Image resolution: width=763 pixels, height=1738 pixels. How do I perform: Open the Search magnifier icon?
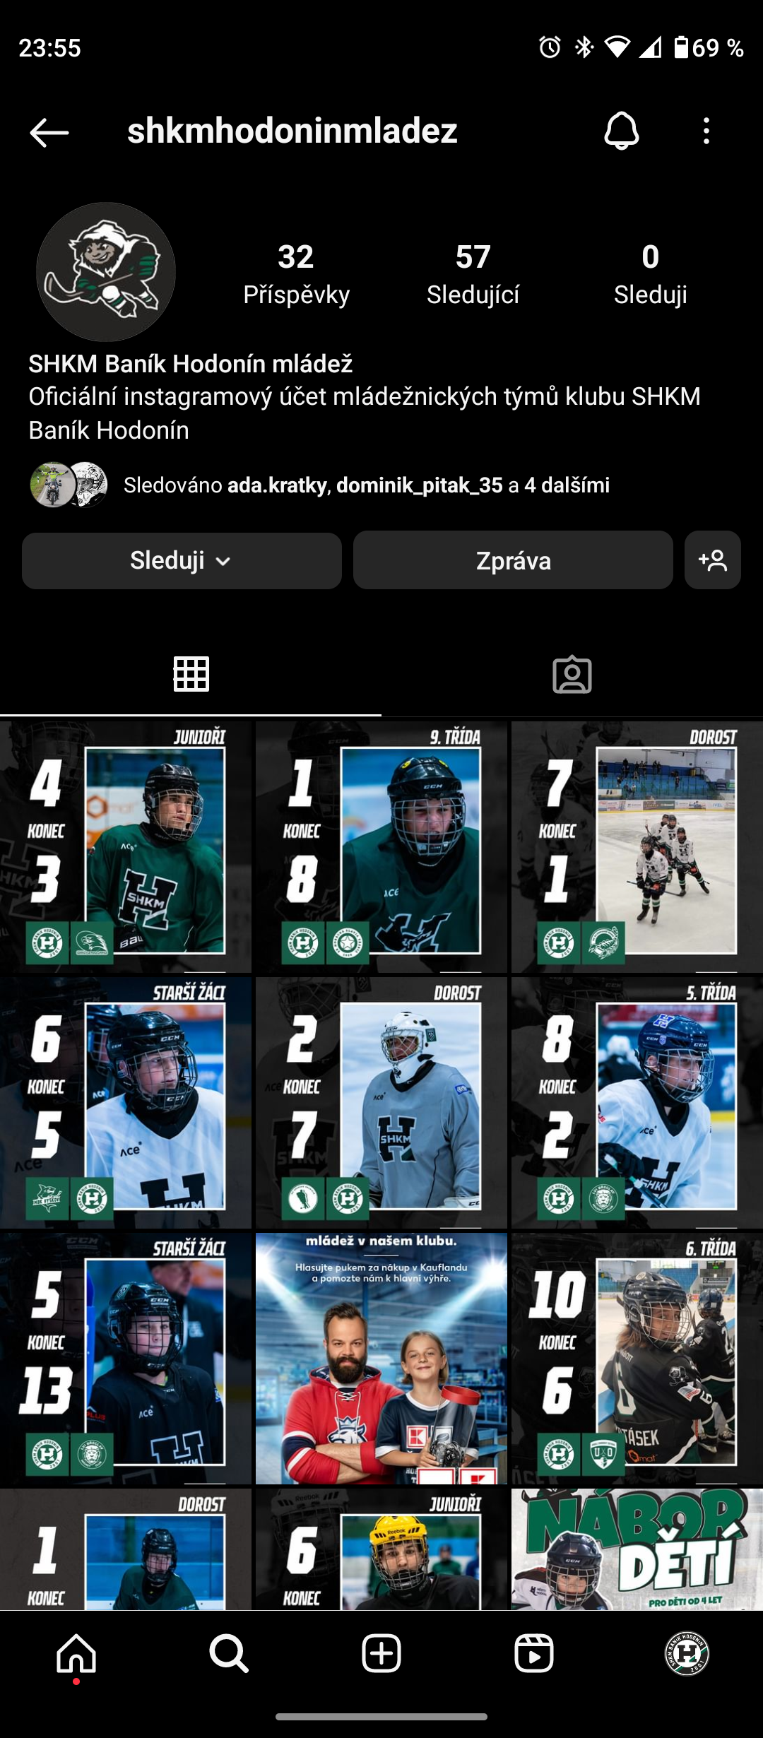[229, 1653]
